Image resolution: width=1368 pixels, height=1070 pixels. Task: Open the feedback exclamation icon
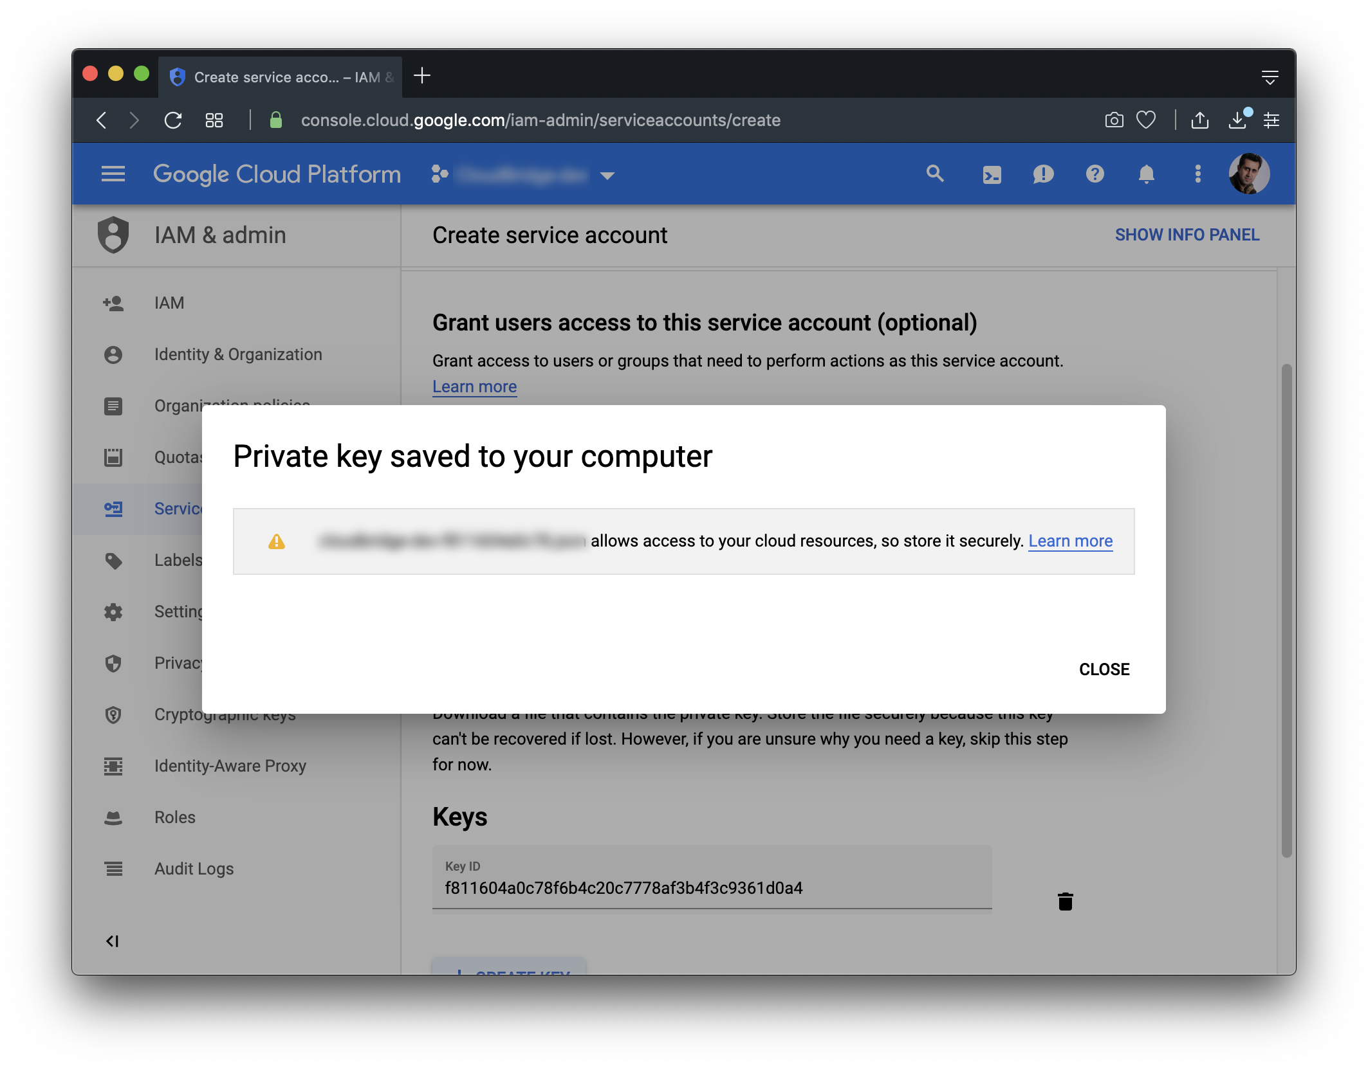1043,174
